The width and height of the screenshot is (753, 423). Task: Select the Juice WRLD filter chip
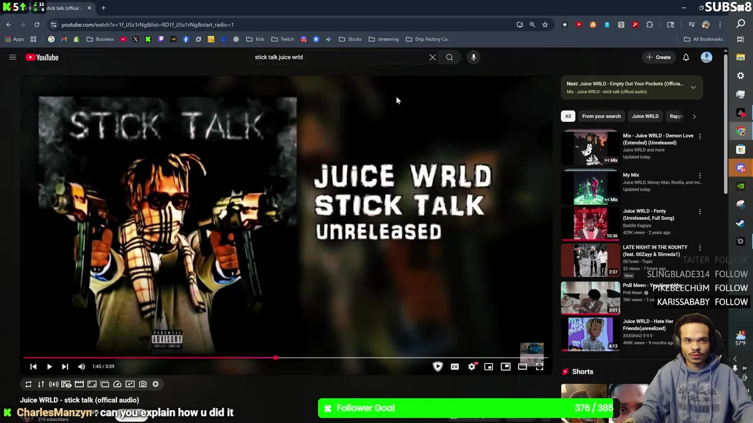(645, 116)
